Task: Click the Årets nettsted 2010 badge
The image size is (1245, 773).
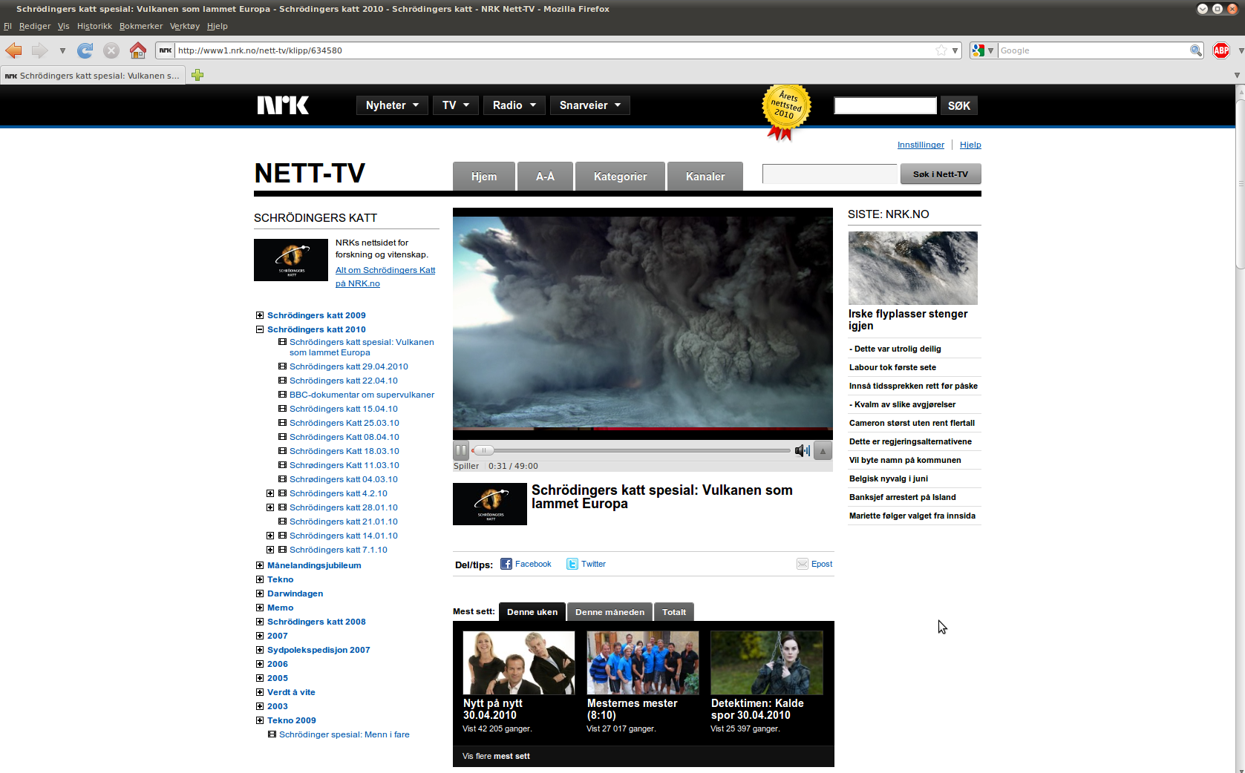Action: point(786,111)
